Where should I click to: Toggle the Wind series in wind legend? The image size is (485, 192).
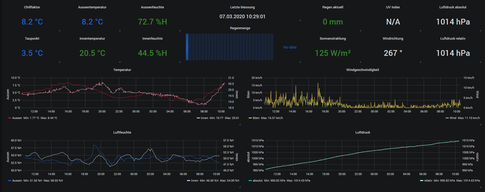[453, 118]
